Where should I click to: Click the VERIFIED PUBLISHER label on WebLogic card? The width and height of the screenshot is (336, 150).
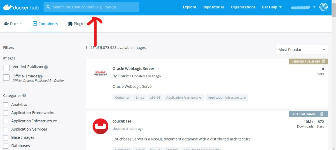coord(306,61)
